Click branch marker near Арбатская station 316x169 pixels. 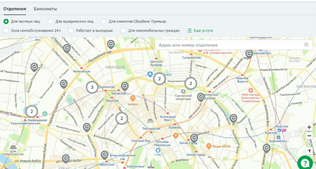point(105,155)
